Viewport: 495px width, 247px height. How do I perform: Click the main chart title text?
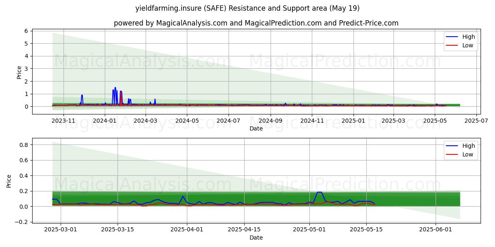click(247, 8)
